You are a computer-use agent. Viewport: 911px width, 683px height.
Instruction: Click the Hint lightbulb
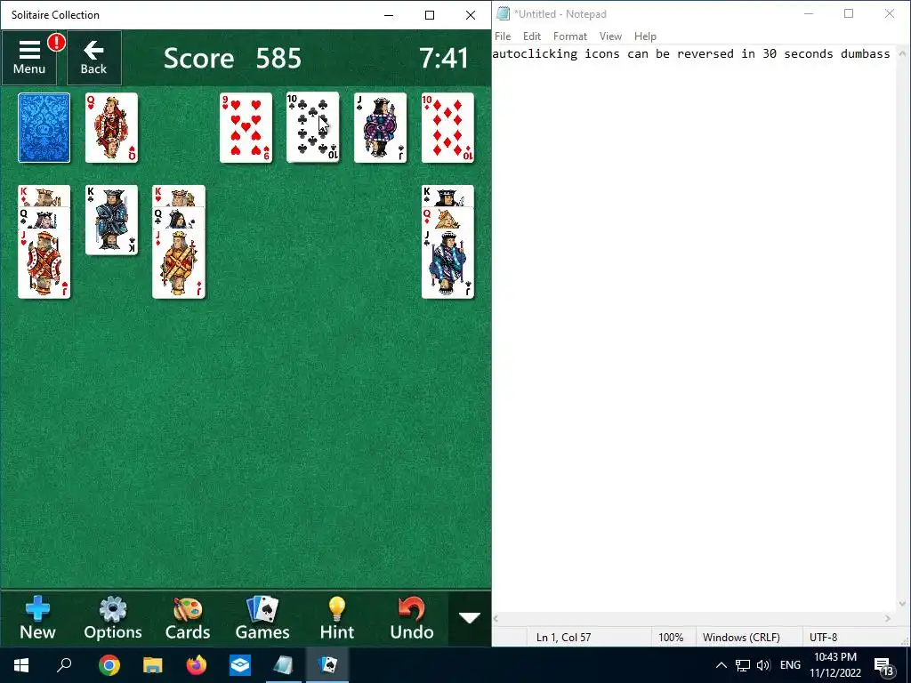coord(337,619)
